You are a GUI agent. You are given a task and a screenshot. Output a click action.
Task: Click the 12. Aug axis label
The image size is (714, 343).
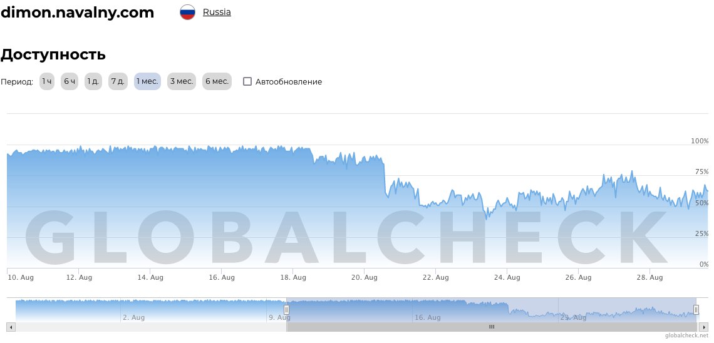tap(79, 277)
